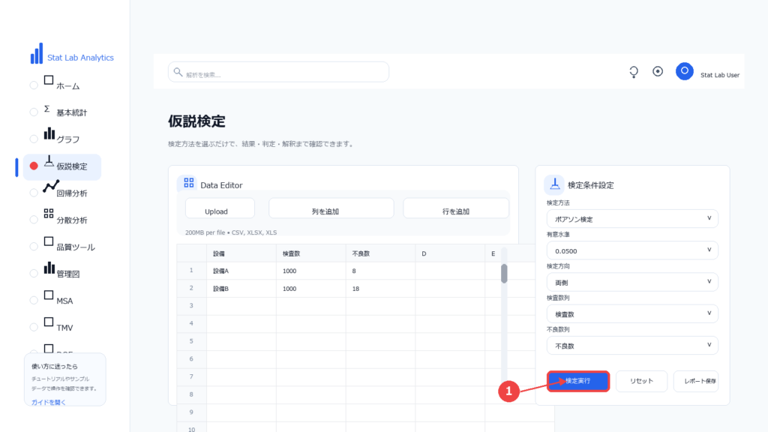Click the 列を追加 button
Screen dimensions: 768x432
[331, 208]
